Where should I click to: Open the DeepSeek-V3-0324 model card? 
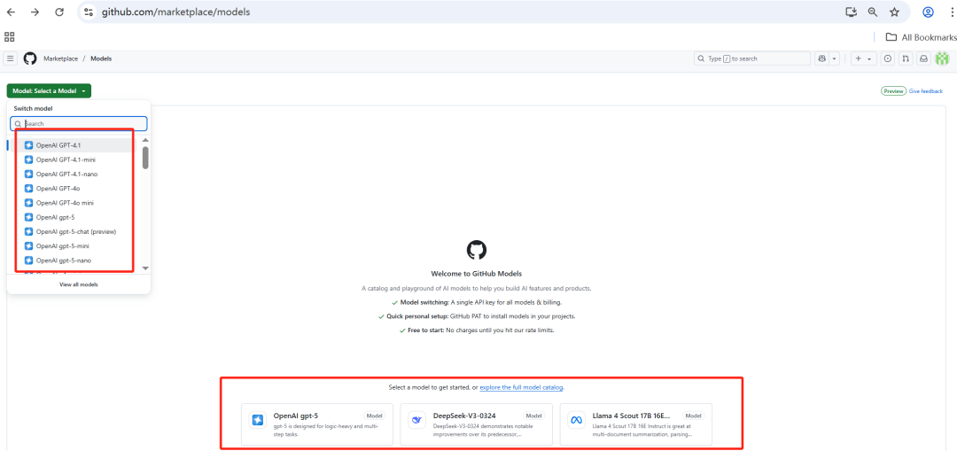coord(477,424)
